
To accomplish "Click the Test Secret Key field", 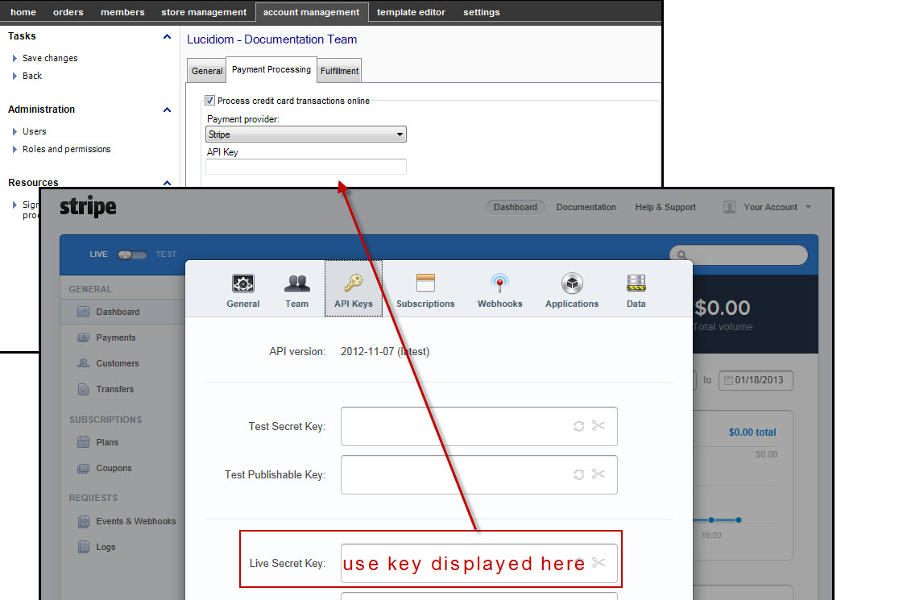I will (479, 427).
